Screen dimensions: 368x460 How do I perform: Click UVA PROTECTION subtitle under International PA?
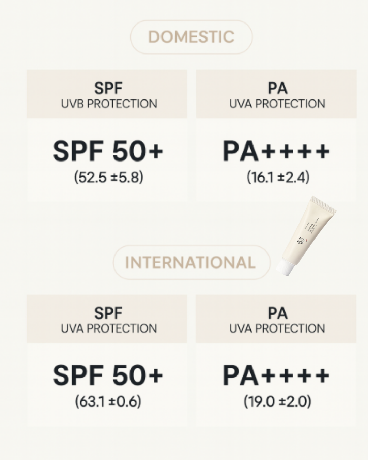[277, 328]
